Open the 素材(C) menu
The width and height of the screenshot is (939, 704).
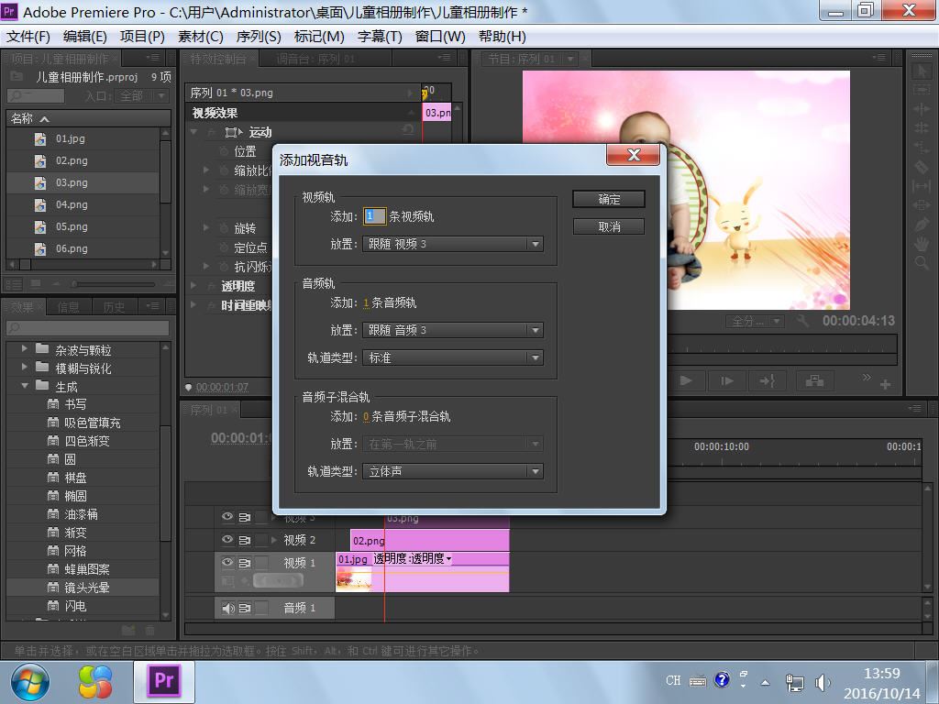point(201,37)
